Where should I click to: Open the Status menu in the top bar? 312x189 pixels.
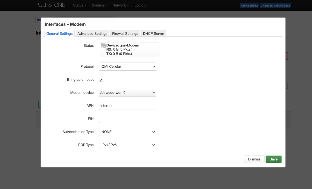(80, 5)
